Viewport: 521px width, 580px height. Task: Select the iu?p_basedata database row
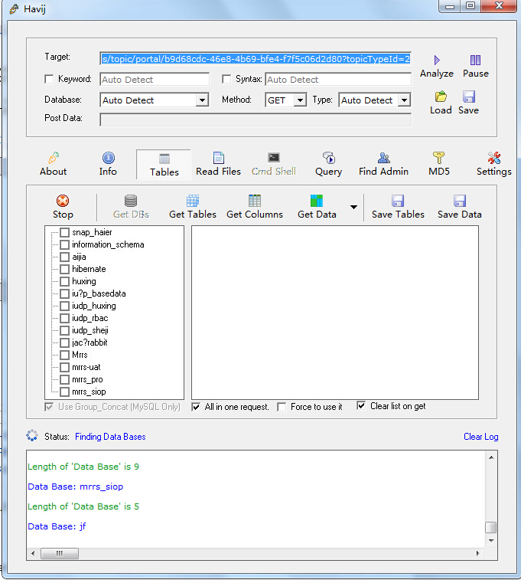tap(99, 293)
